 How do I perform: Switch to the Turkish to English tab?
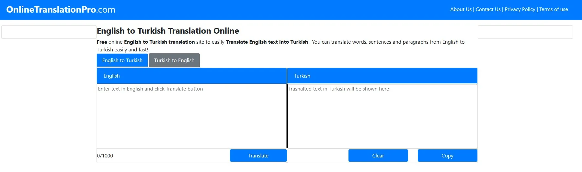click(174, 60)
